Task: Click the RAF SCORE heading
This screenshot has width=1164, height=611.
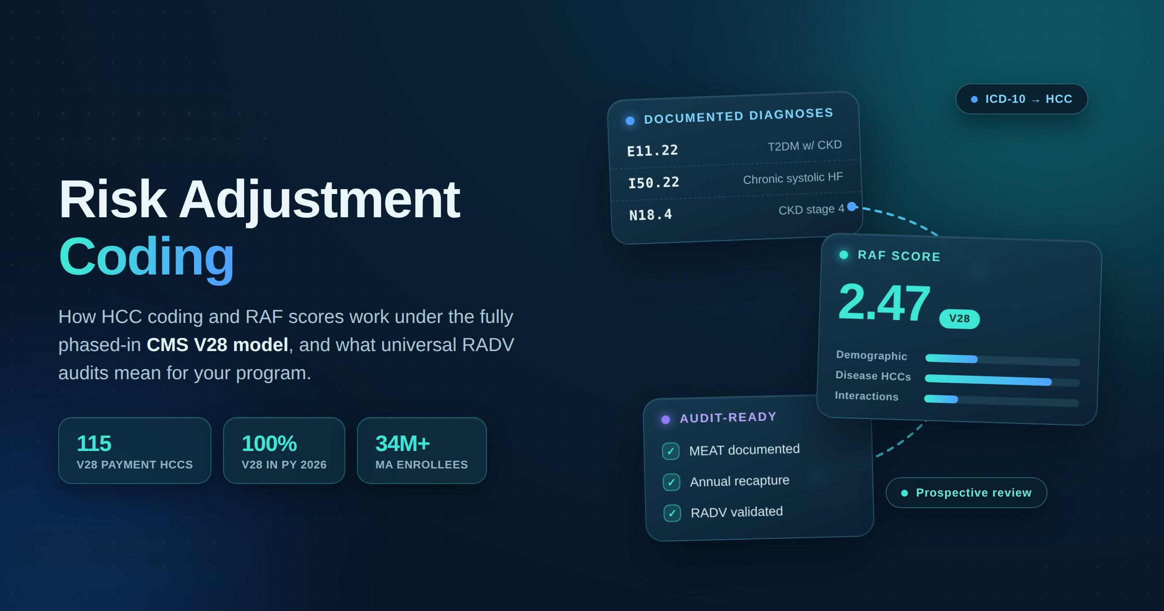Action: [x=899, y=256]
